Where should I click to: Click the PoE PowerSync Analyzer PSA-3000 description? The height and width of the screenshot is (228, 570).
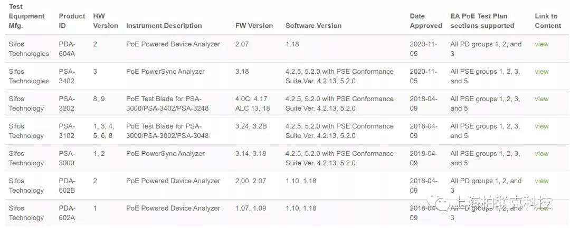165,153
